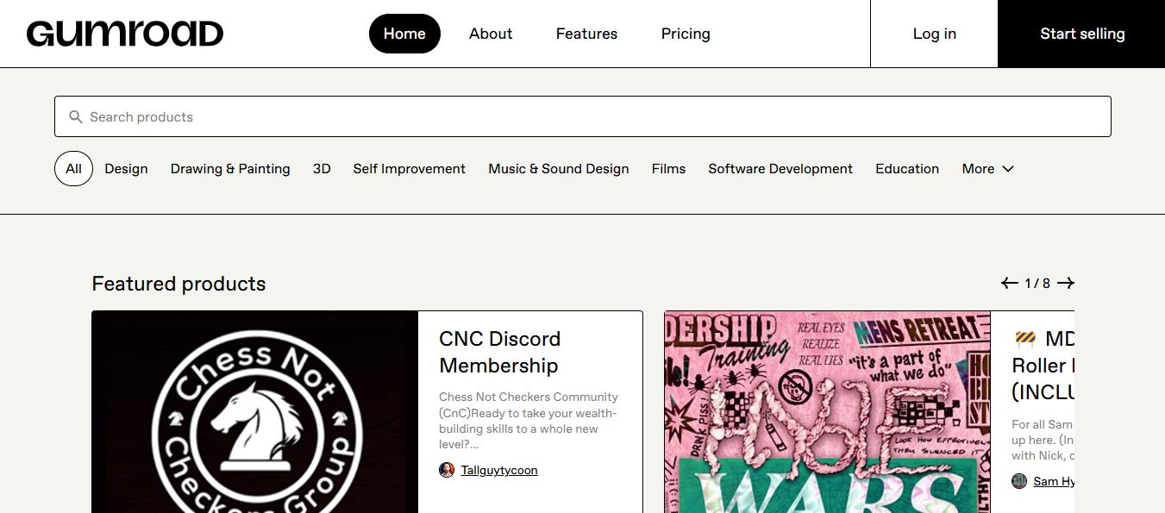This screenshot has height=513, width=1165.
Task: Click Tallguytycoon's avatar icon
Action: point(447,470)
